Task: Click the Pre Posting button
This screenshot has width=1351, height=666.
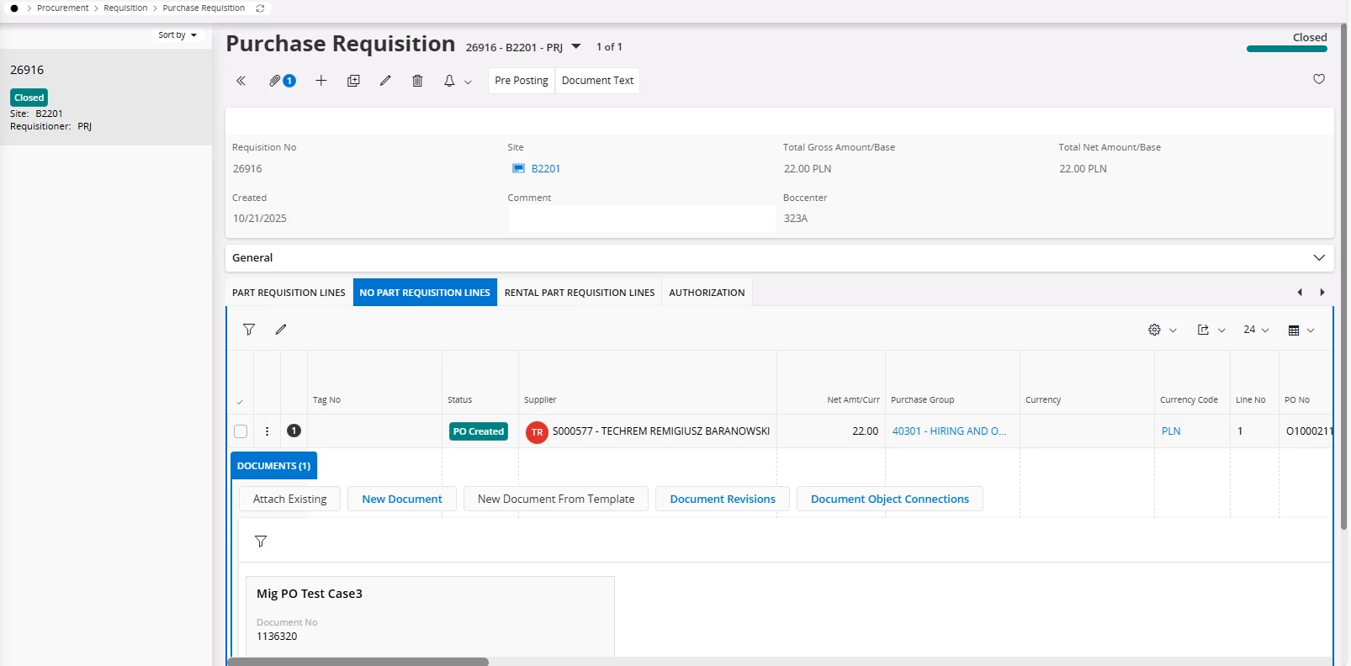Action: click(x=521, y=81)
